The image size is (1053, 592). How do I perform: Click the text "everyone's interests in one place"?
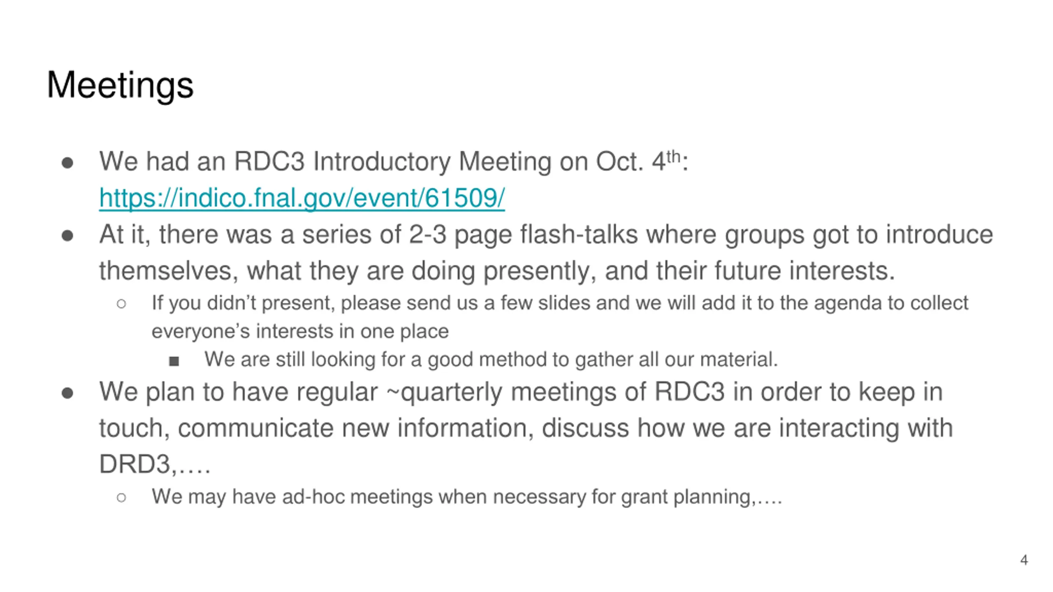(x=300, y=331)
